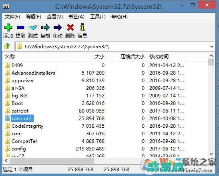219x176 pixels.
Task: Open the Bookmarks (书签) menu
Action: click(x=76, y=17)
